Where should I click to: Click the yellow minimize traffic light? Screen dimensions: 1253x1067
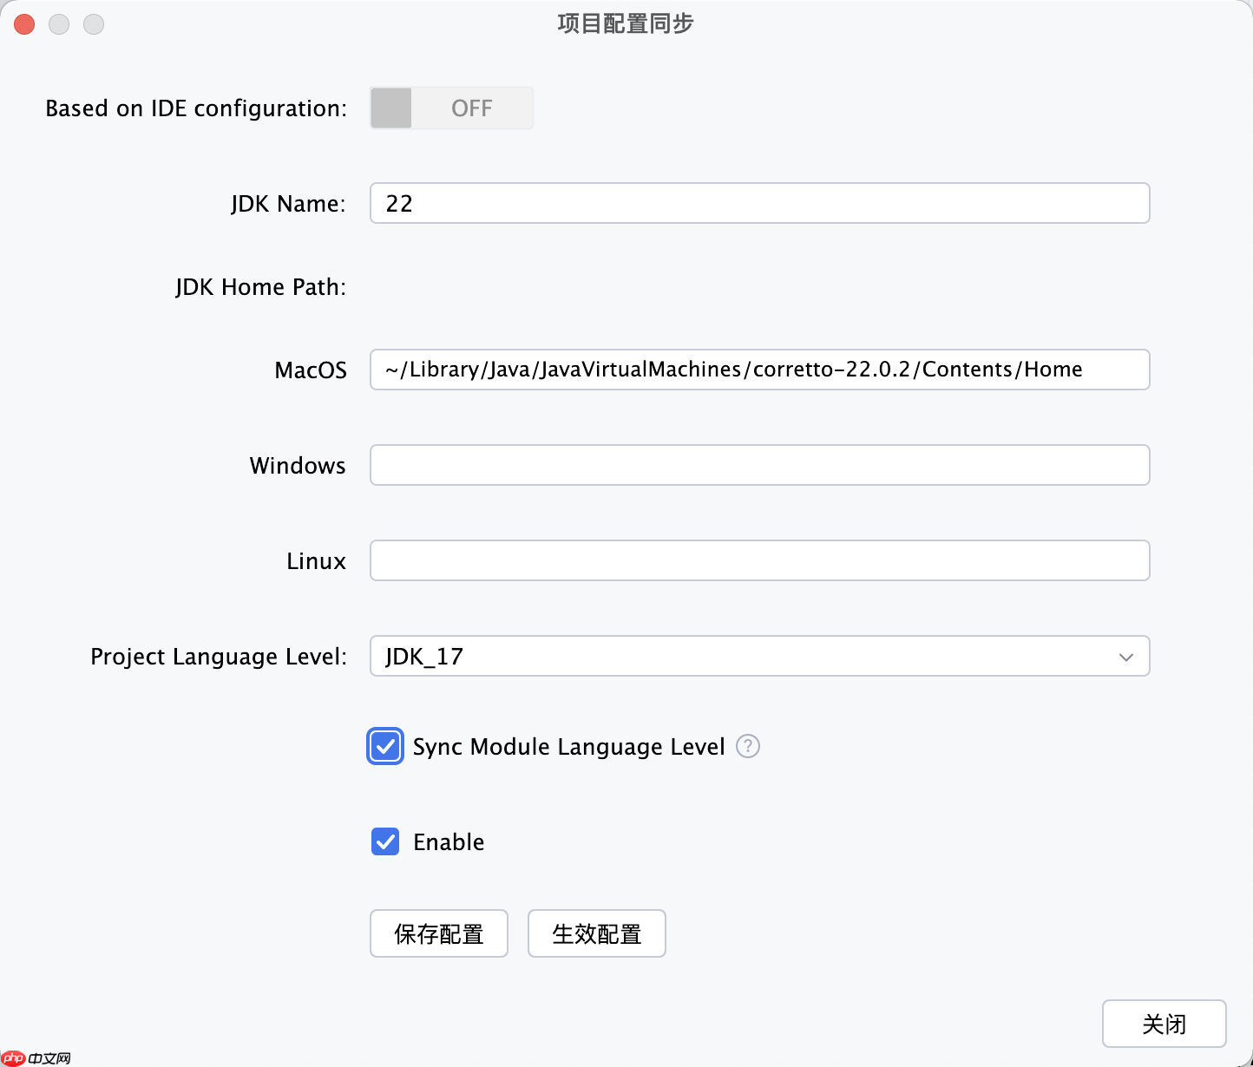pyautogui.click(x=59, y=24)
